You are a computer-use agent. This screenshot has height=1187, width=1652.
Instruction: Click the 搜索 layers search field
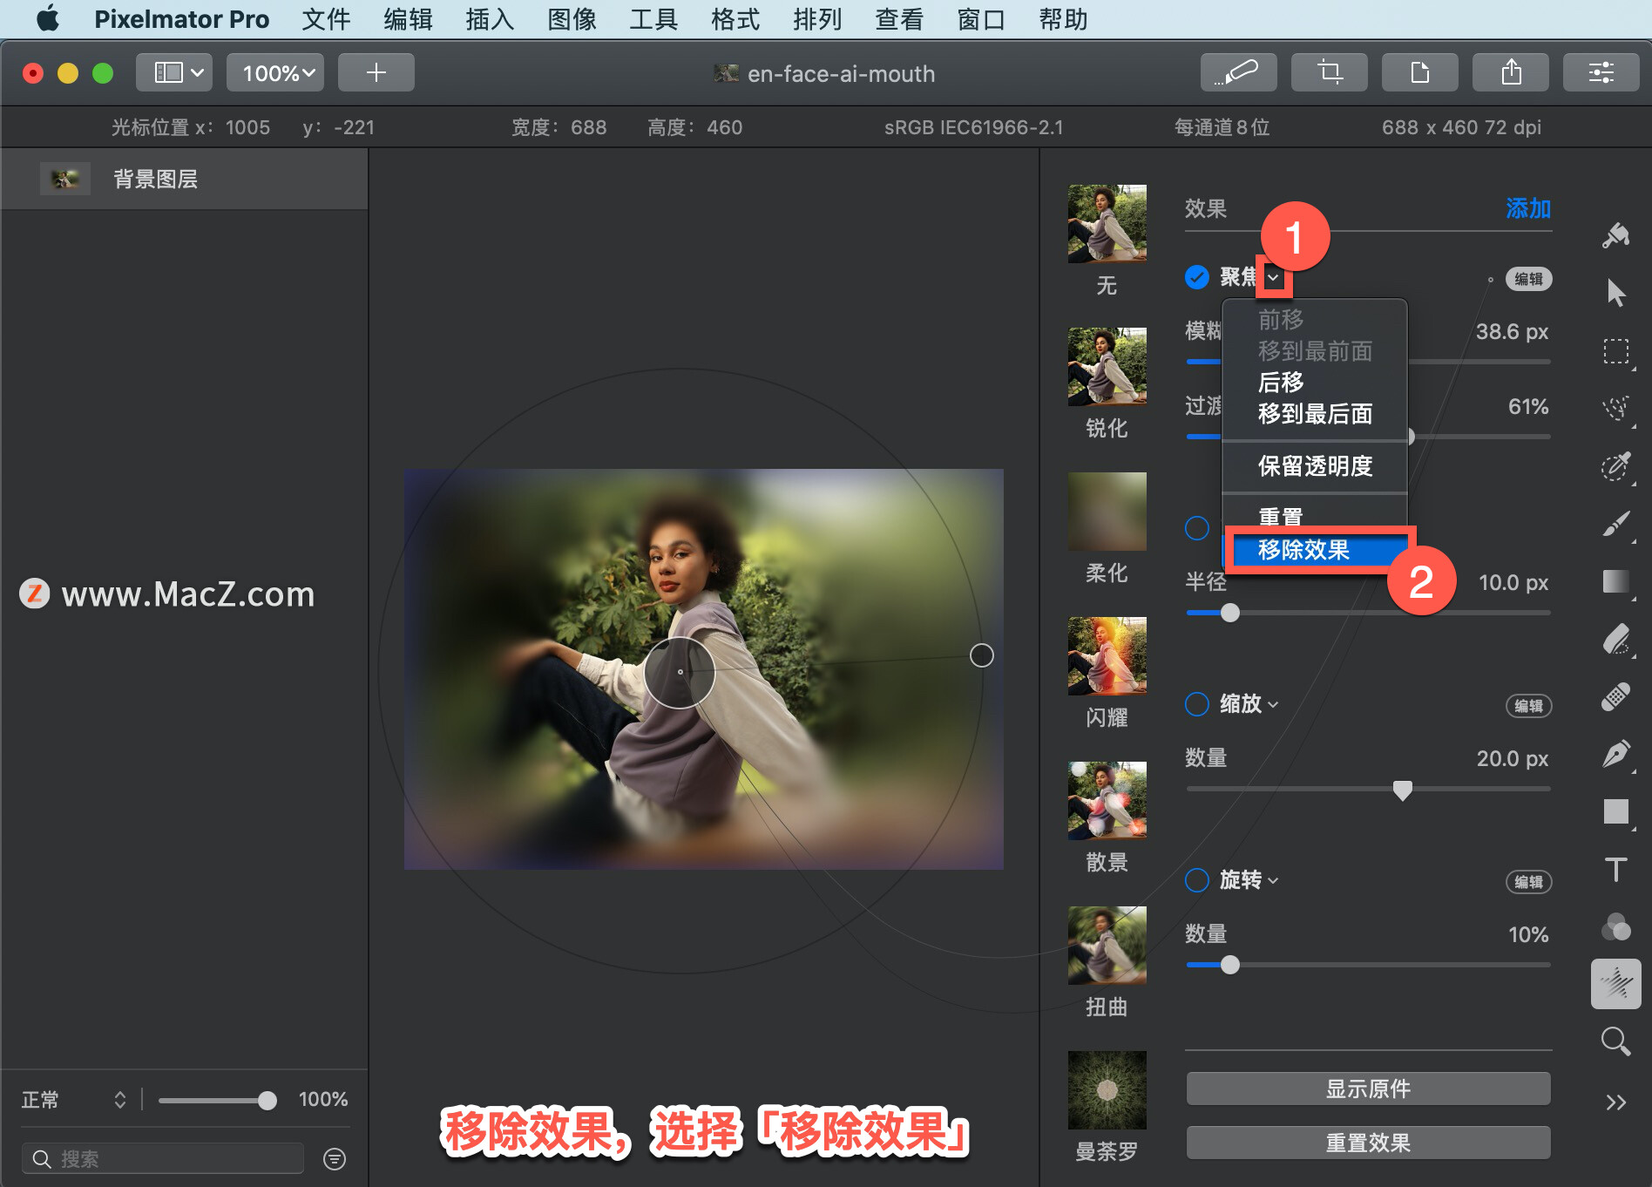tap(162, 1158)
